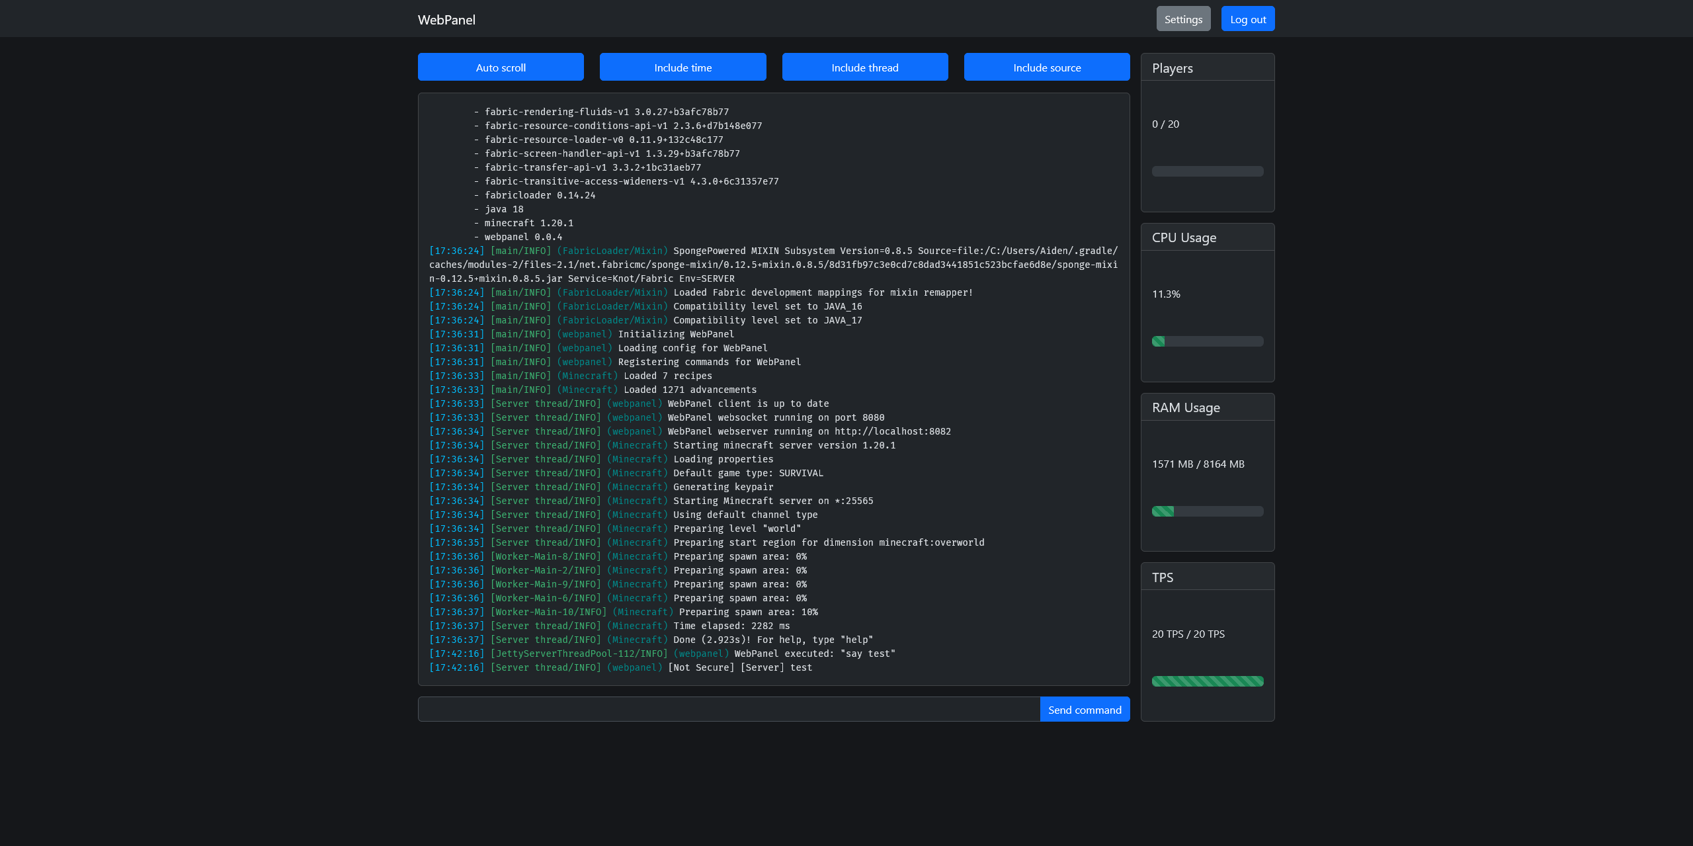This screenshot has width=1693, height=846.
Task: Select the WebPanel executed say test log entry
Action: pyautogui.click(x=662, y=654)
